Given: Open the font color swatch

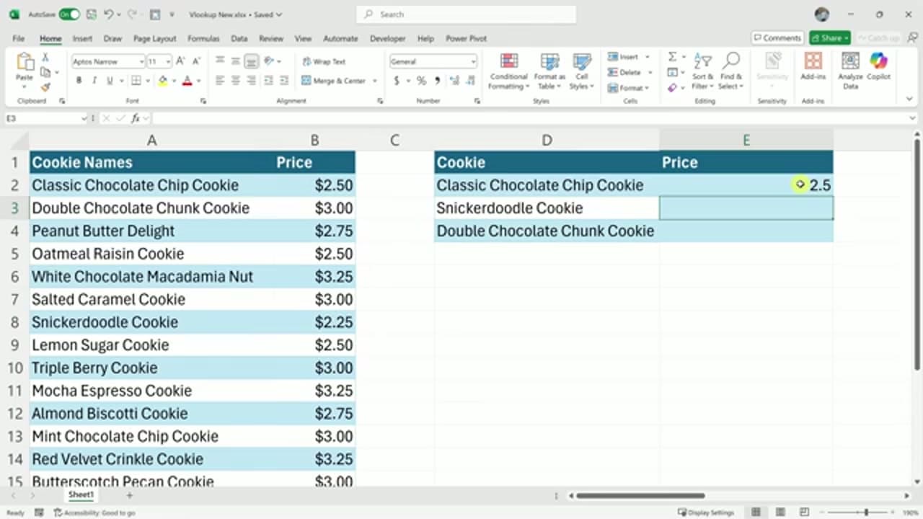Looking at the screenshot, I should point(187,81).
